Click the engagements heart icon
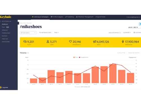This screenshot has width=141, height=105. (x=70, y=41)
